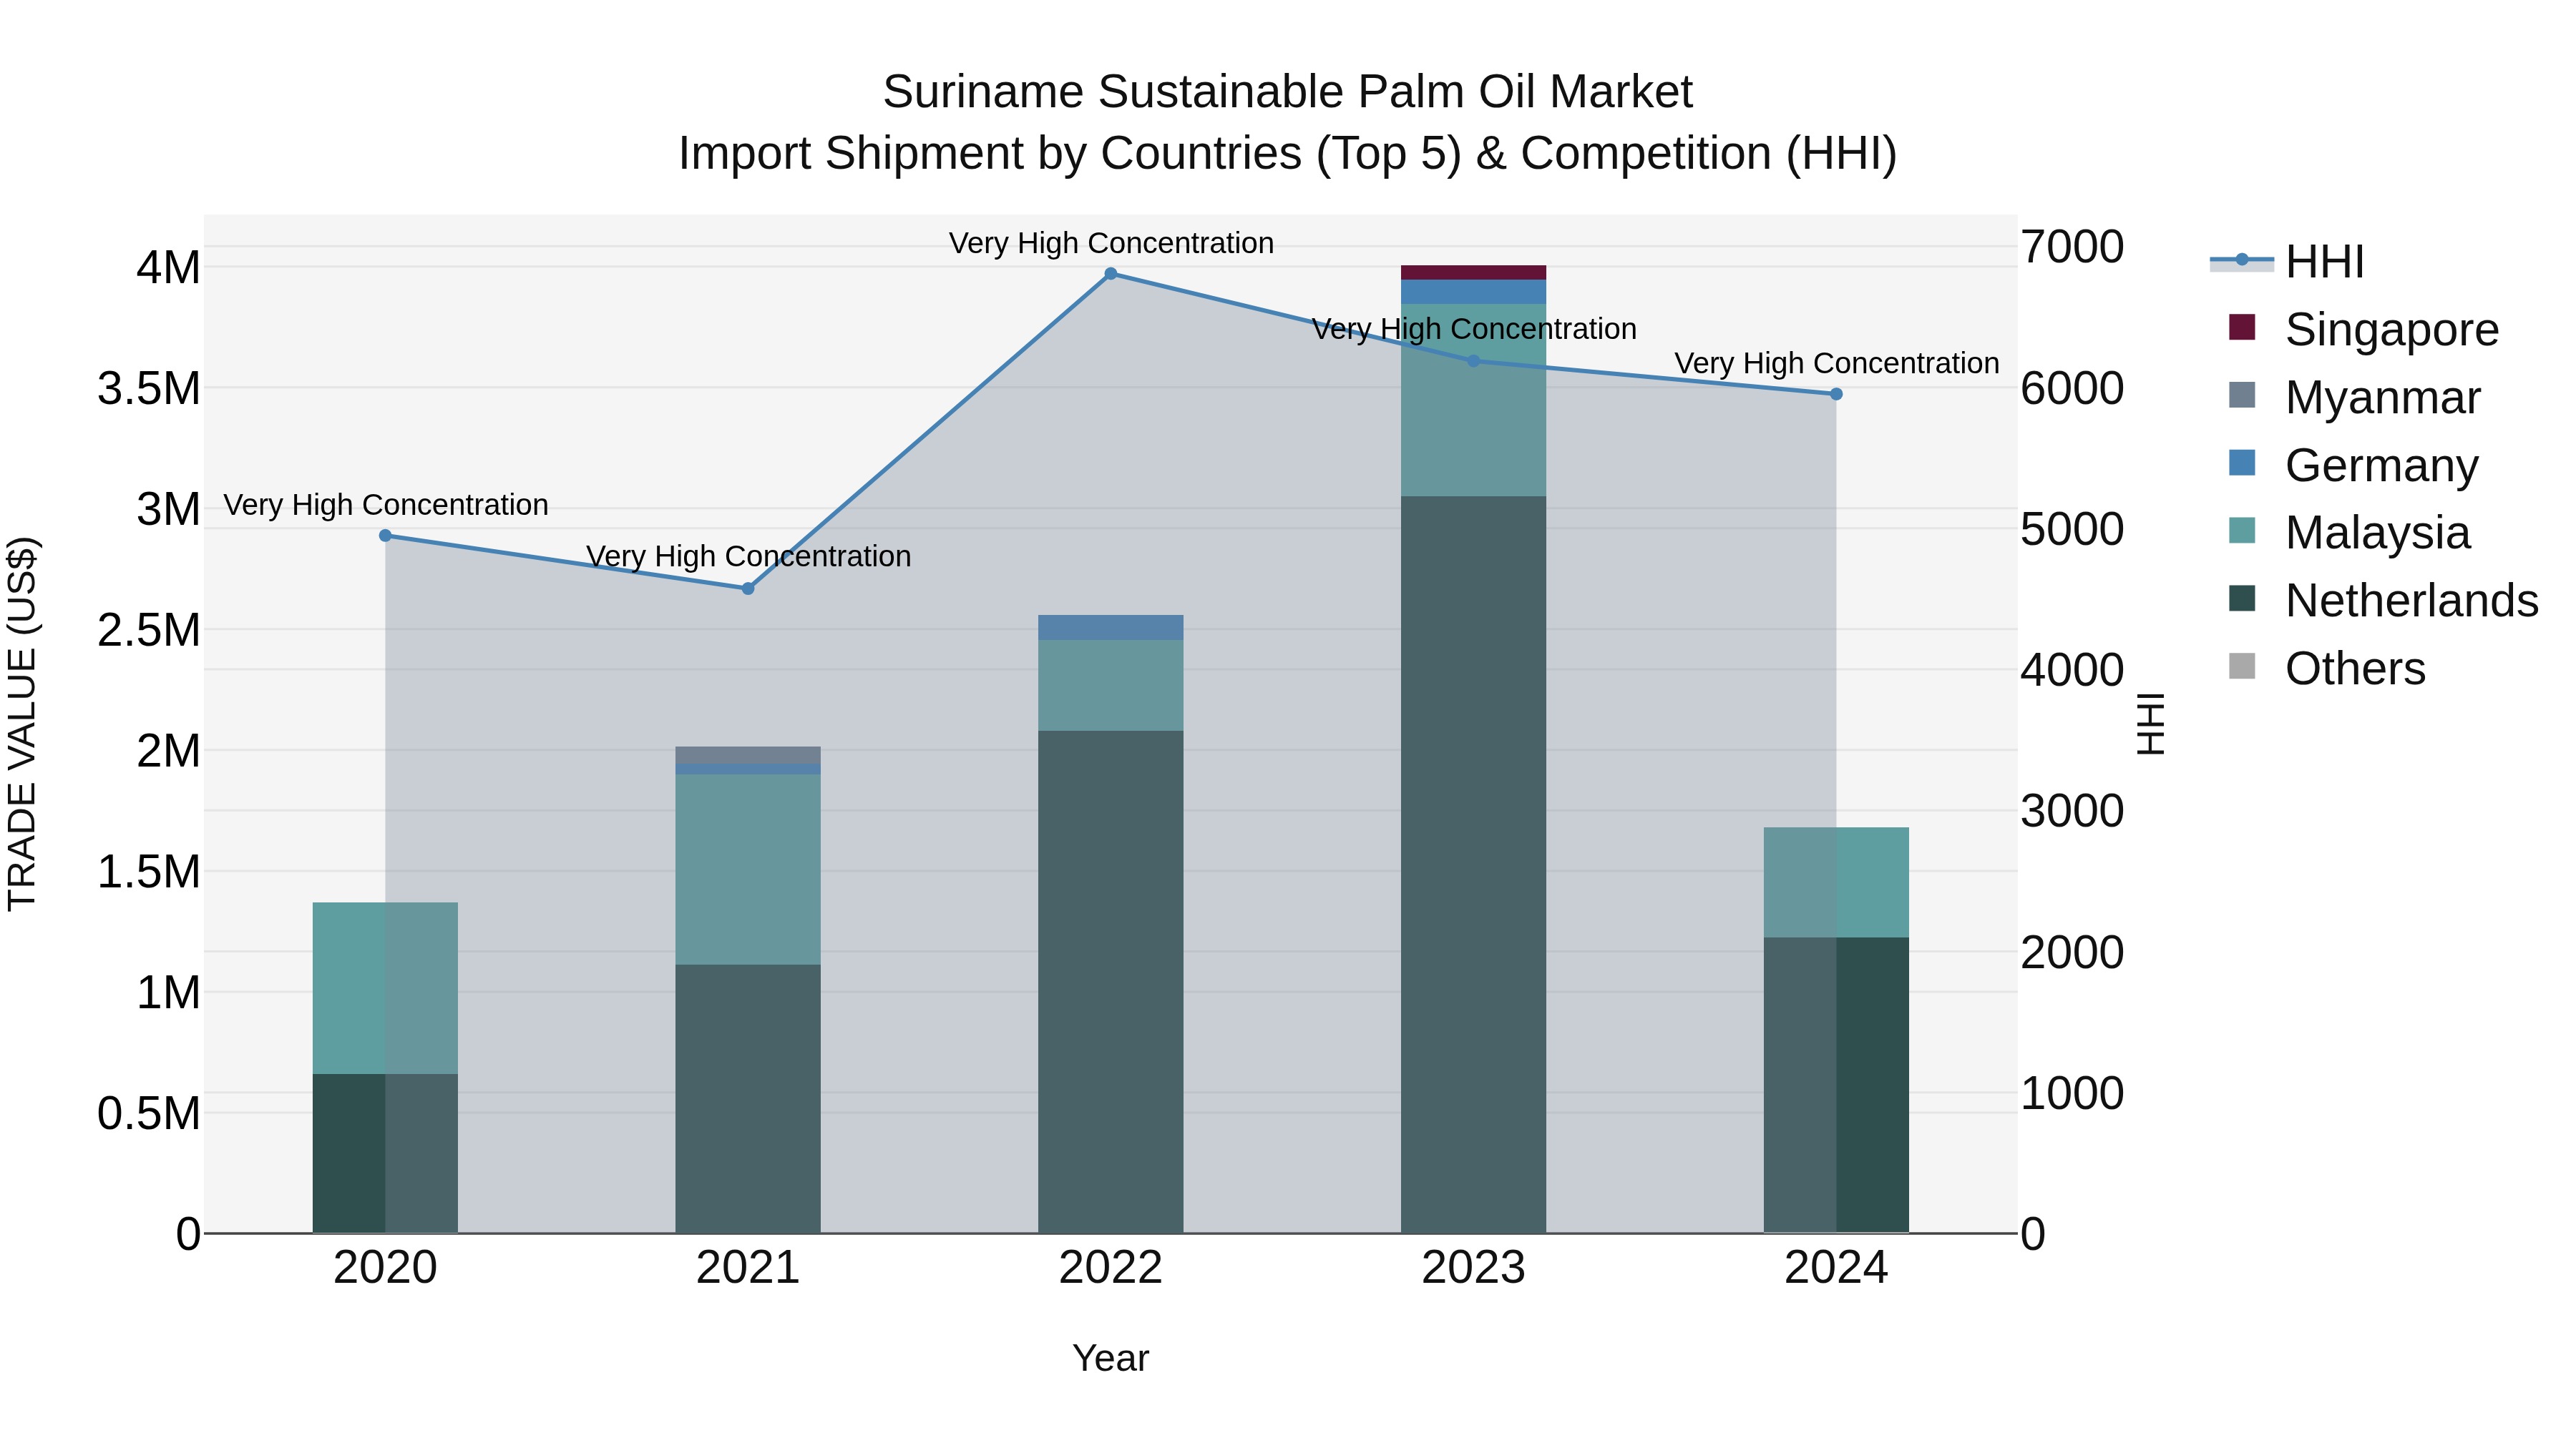
Task: Click the 'Very High Concentration' label above 2022
Action: [x=1111, y=243]
